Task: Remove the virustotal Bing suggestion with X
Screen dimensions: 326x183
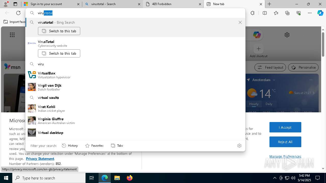Action: tap(240, 22)
